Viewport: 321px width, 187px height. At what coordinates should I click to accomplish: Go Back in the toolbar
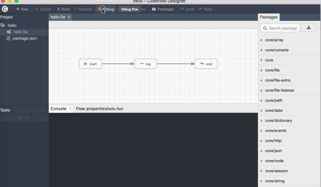tap(64, 9)
